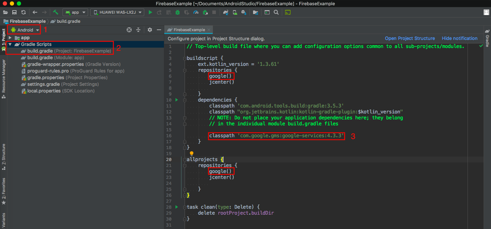
Task: Sync Project with Gradle Files (elephant icon)
Action: (x=226, y=12)
